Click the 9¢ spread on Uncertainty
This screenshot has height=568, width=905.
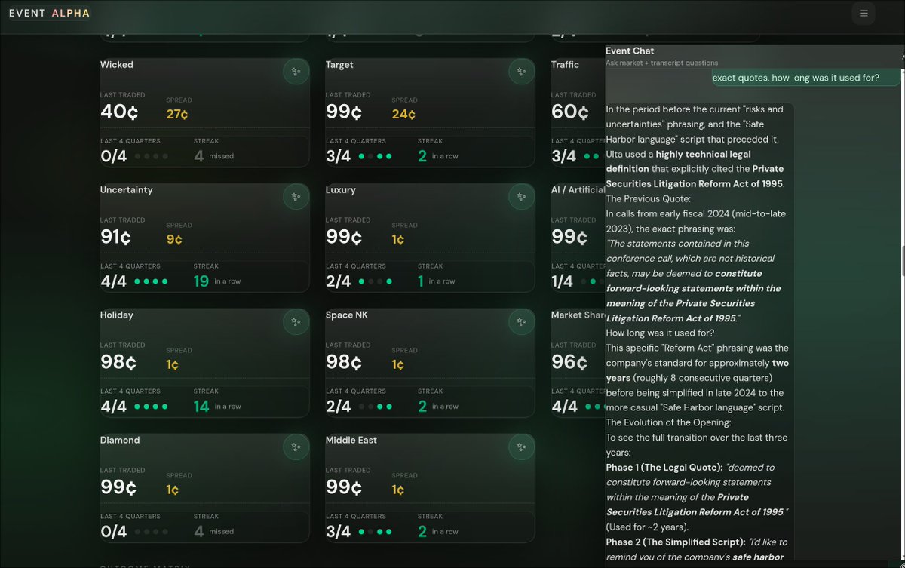174,240
